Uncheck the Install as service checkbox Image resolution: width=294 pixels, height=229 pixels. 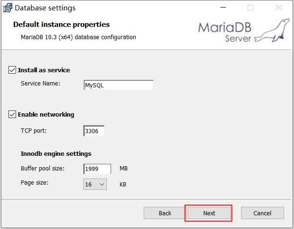click(12, 70)
